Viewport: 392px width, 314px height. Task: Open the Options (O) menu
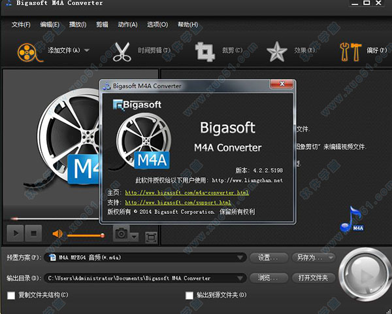[157, 25]
